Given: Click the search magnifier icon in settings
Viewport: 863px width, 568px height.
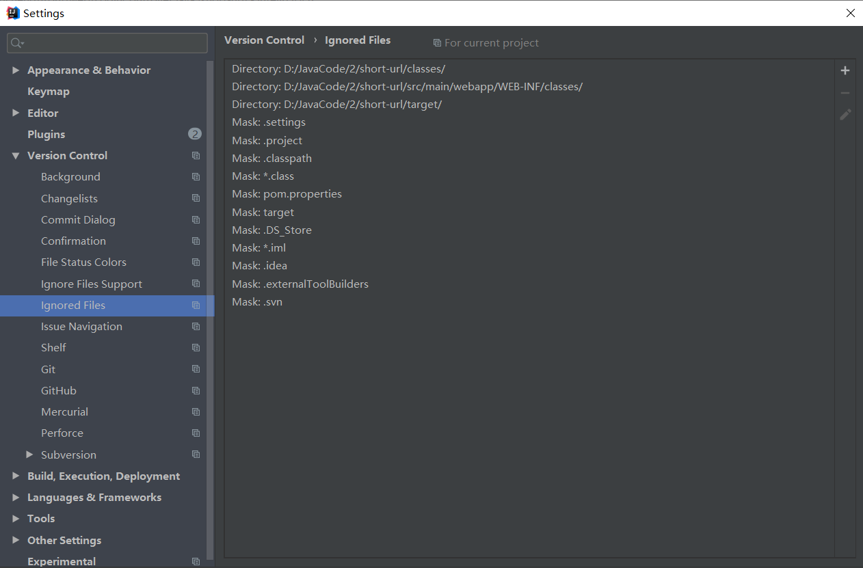Looking at the screenshot, I should click(16, 43).
